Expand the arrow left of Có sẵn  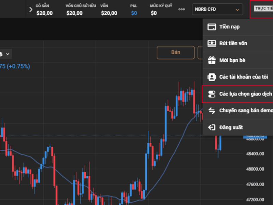[31, 10]
